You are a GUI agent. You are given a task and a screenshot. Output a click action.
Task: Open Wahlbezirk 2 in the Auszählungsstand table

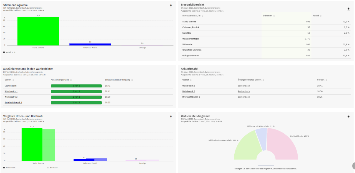point(11,97)
